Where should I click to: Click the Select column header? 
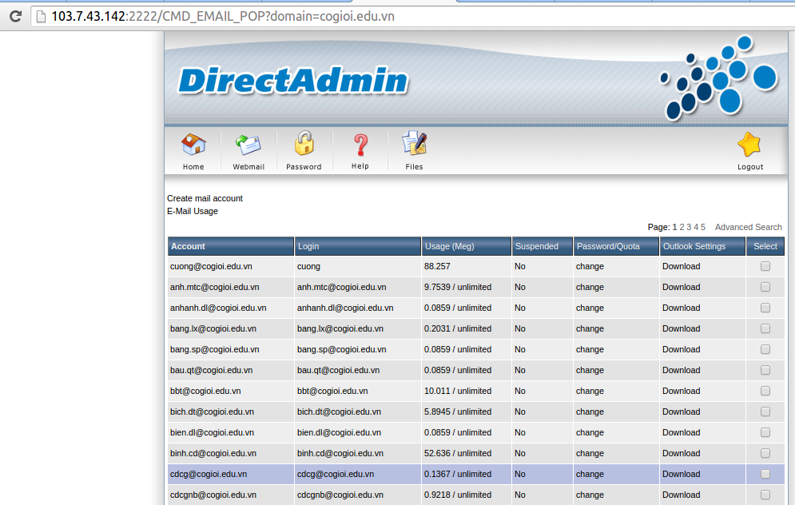click(x=765, y=246)
